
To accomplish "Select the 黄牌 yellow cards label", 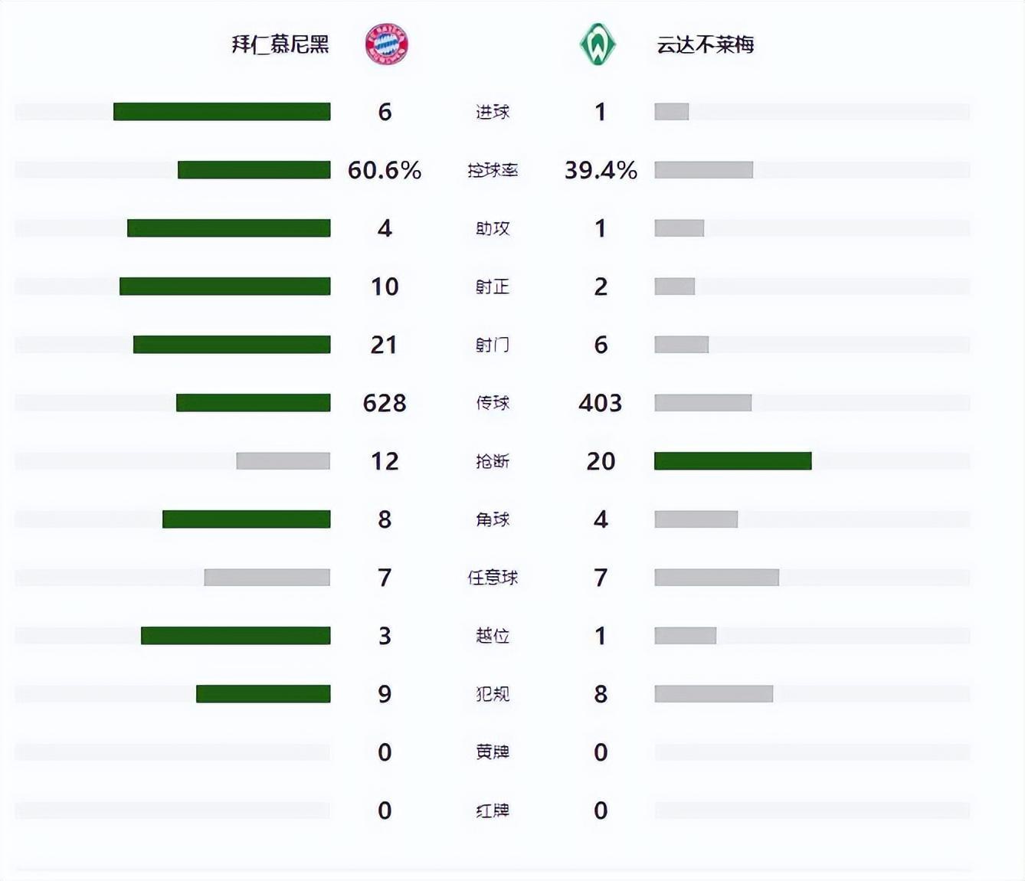I will (493, 752).
